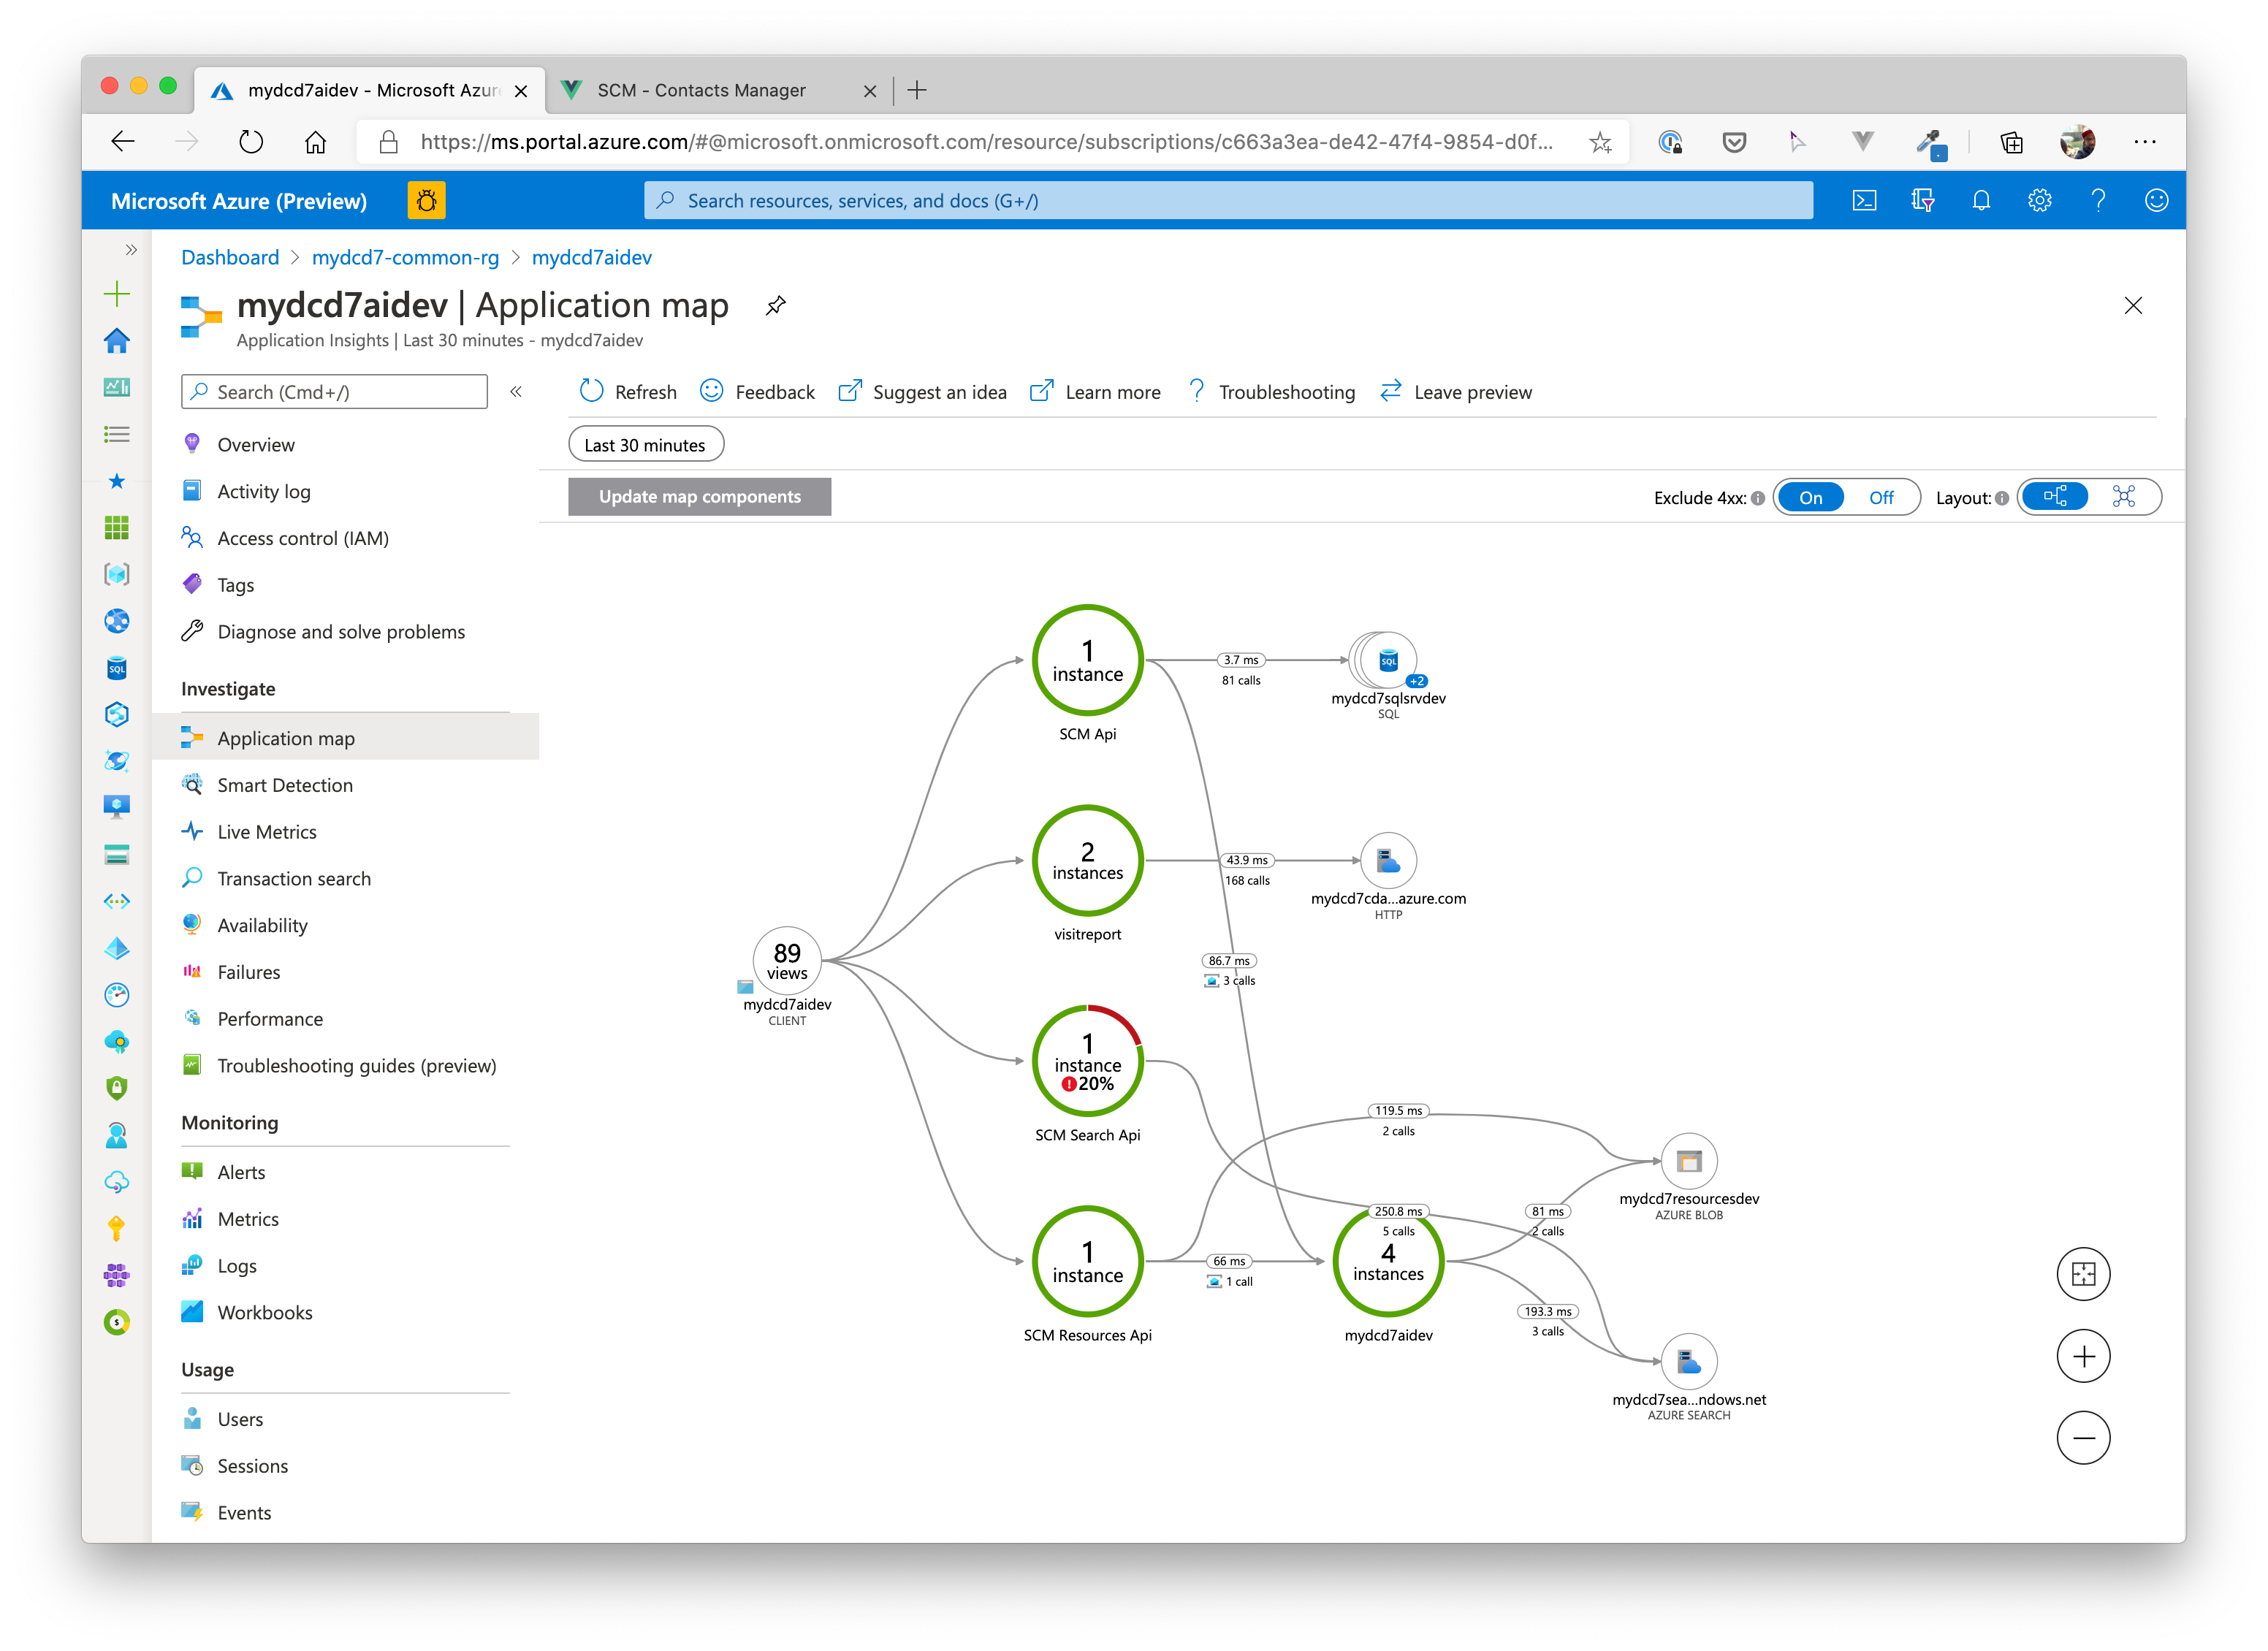Click Update map components button
The width and height of the screenshot is (2268, 1651).
click(700, 497)
